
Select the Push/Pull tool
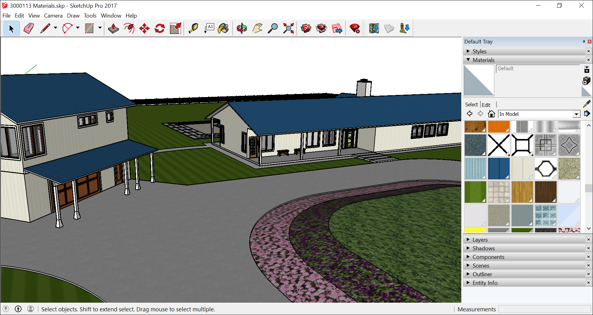[113, 28]
